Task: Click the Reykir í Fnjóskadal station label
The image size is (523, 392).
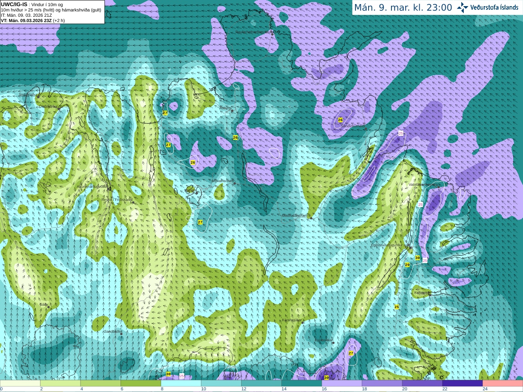Action: [117, 200]
